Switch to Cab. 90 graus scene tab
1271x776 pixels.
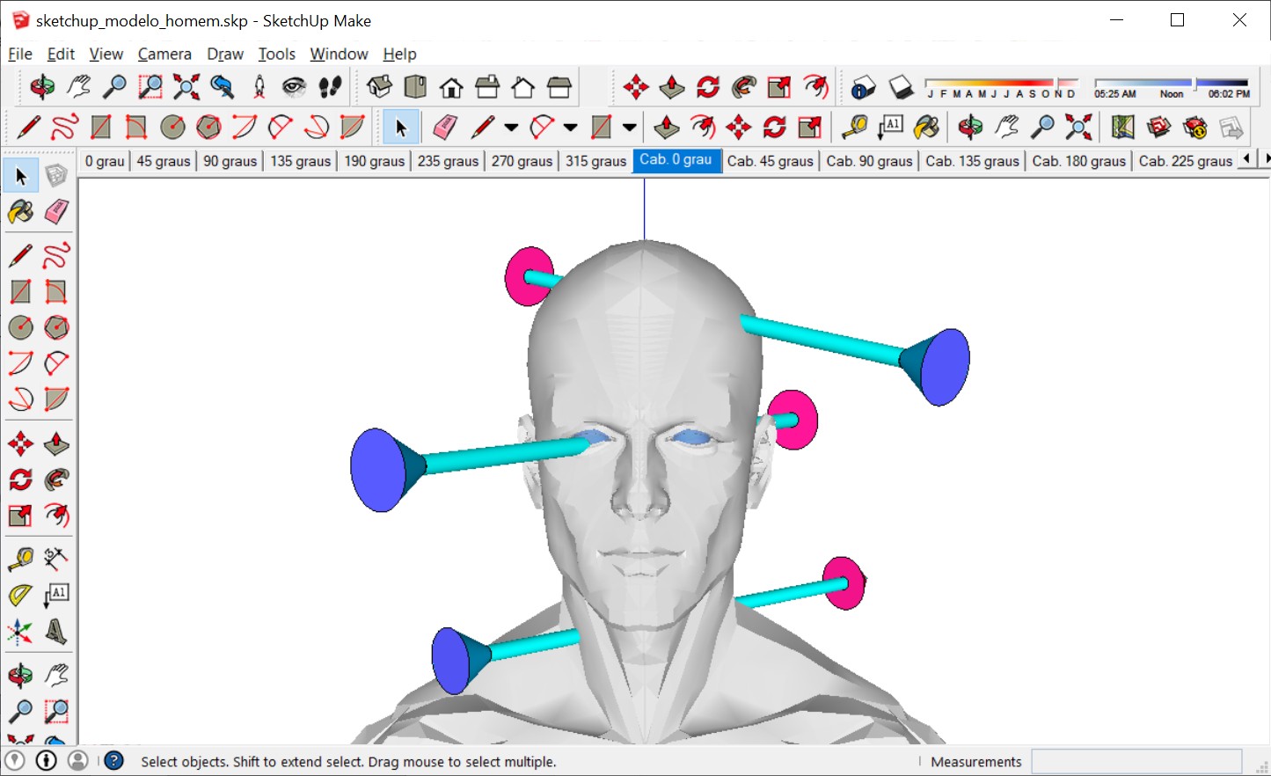pos(870,161)
